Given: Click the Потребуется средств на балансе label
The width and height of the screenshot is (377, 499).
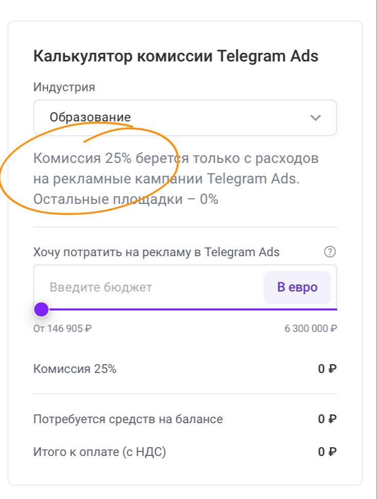Looking at the screenshot, I should click(x=128, y=419).
